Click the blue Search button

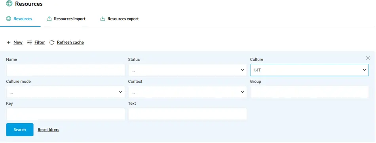[x=20, y=130]
